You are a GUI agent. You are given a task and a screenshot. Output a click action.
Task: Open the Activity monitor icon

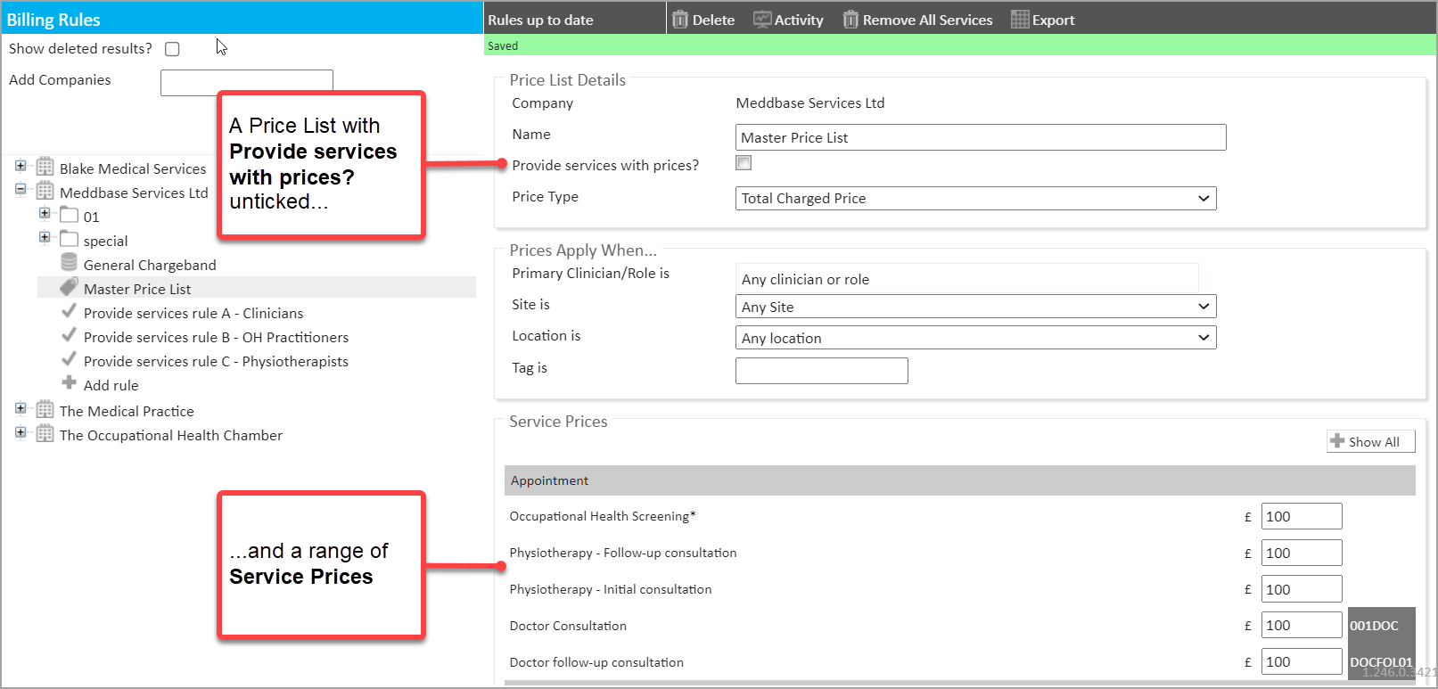point(762,20)
